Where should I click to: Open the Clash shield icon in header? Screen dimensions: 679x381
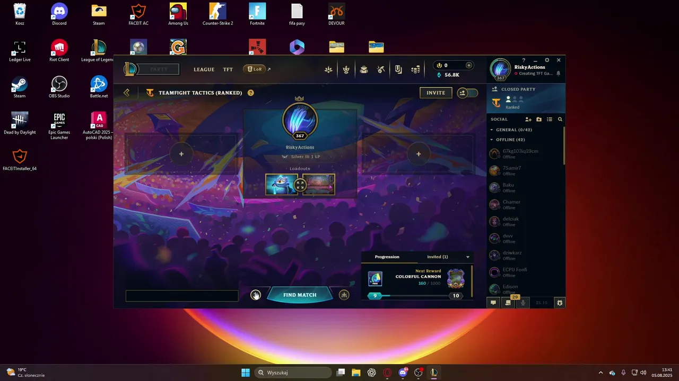398,69
